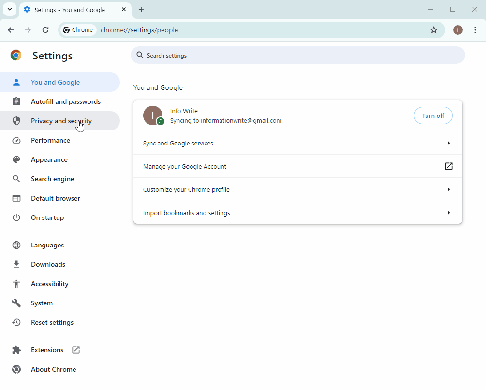Viewport: 486px width, 390px height.
Task: Click the profile avatar in the toolbar
Action: pyautogui.click(x=458, y=30)
